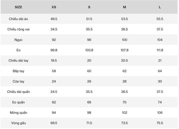Click the Eo row label
This screenshot has height=129, width=179.
18,50
